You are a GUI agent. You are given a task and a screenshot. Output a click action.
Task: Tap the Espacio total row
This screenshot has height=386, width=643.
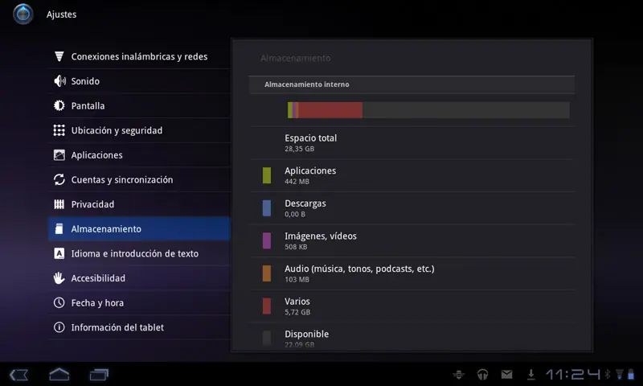point(412,143)
